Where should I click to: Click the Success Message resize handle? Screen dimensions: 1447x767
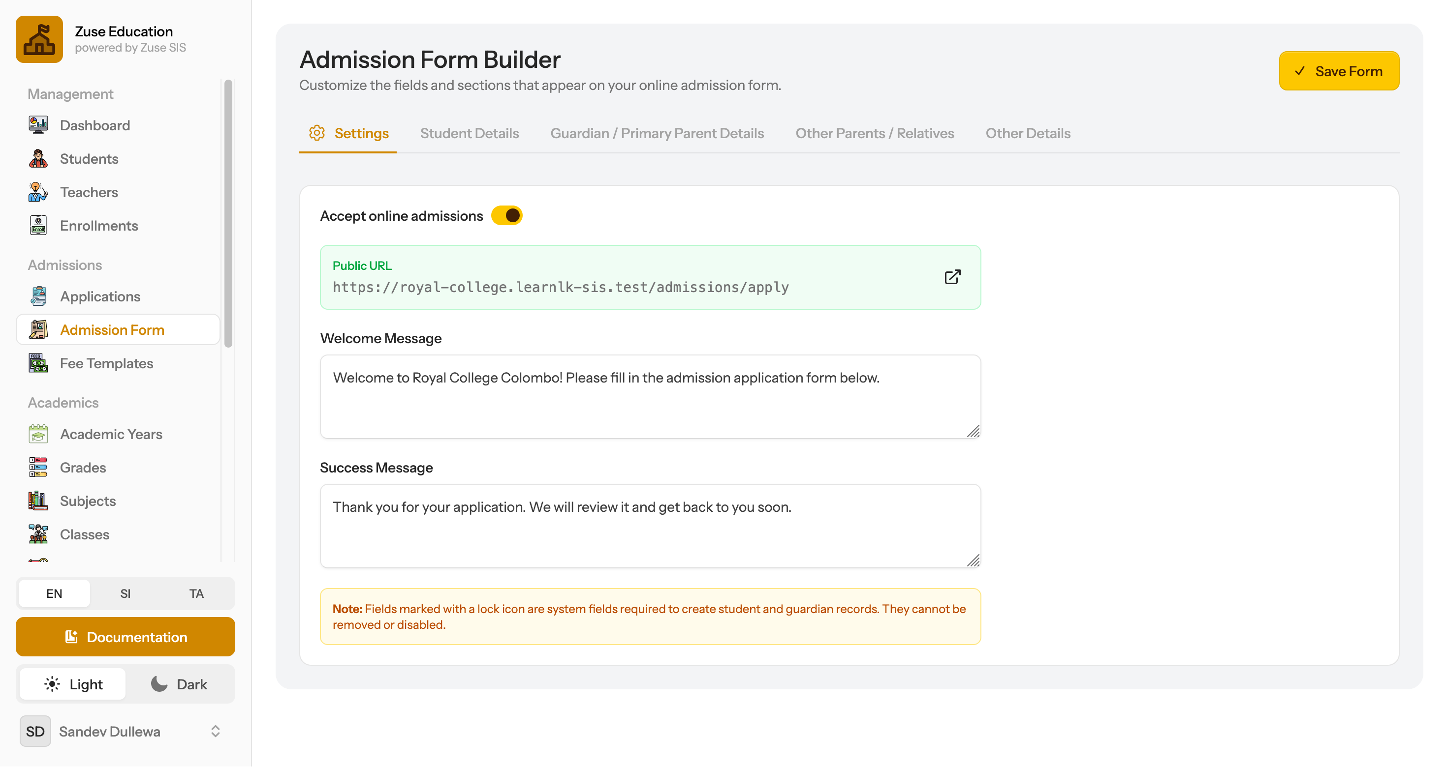click(973, 560)
